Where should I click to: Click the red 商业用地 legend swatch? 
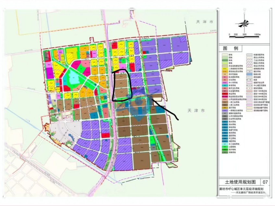[x=225, y=94]
